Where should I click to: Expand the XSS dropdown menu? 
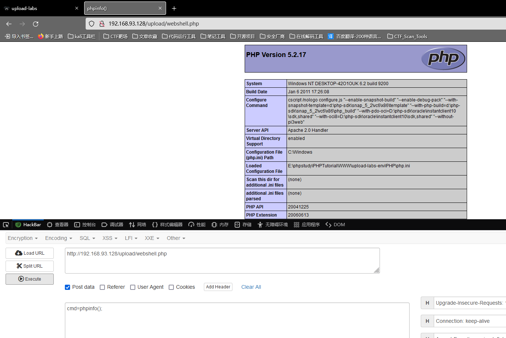click(110, 238)
